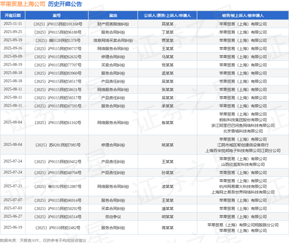Select case number （2025）沪0115民初58292号
Viewport: 289px width, 243px height.
pos(57,209)
